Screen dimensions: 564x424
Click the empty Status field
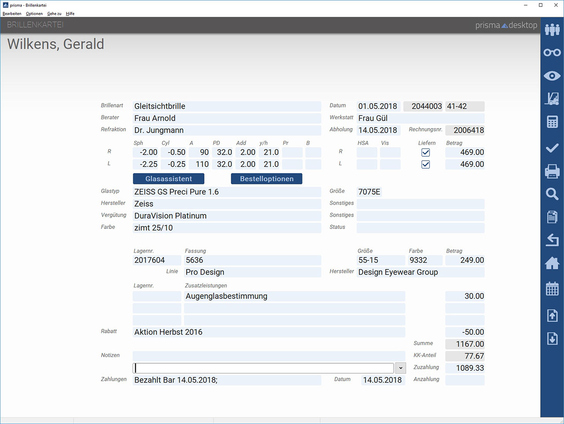pyautogui.click(x=420, y=228)
